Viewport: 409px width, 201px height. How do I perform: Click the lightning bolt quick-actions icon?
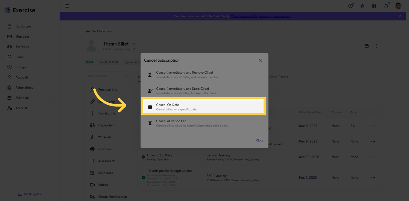coord(362,6)
